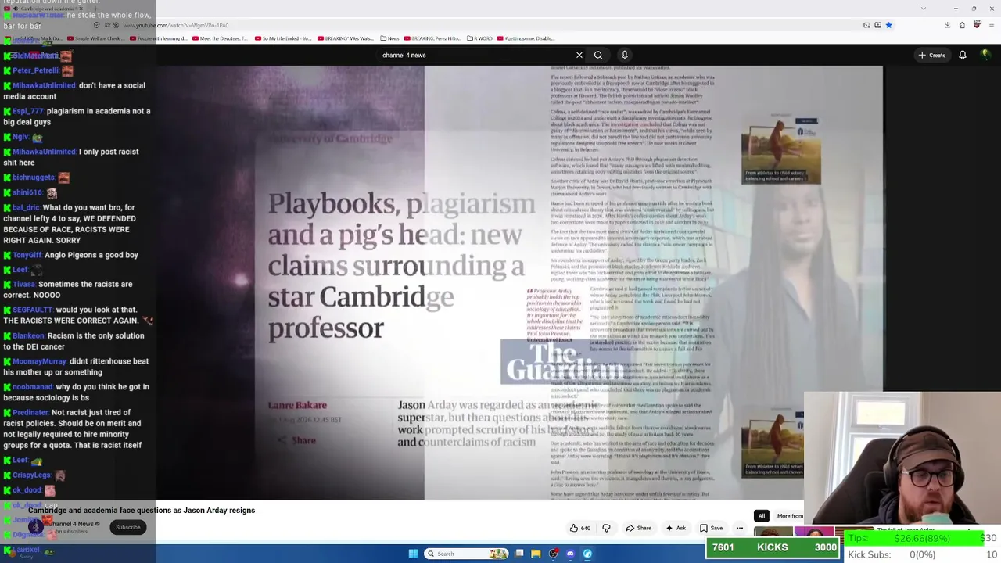Open the browser downloads panel
This screenshot has height=563, width=1001.
(947, 25)
